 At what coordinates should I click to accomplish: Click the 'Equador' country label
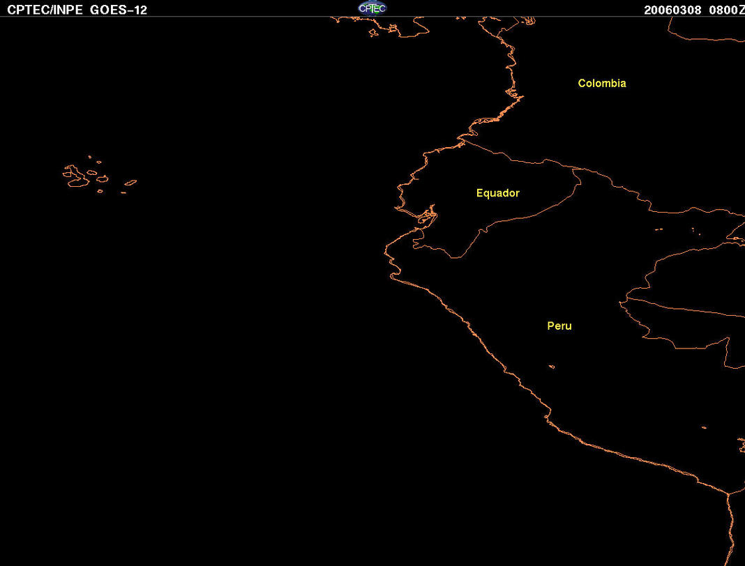pos(498,193)
